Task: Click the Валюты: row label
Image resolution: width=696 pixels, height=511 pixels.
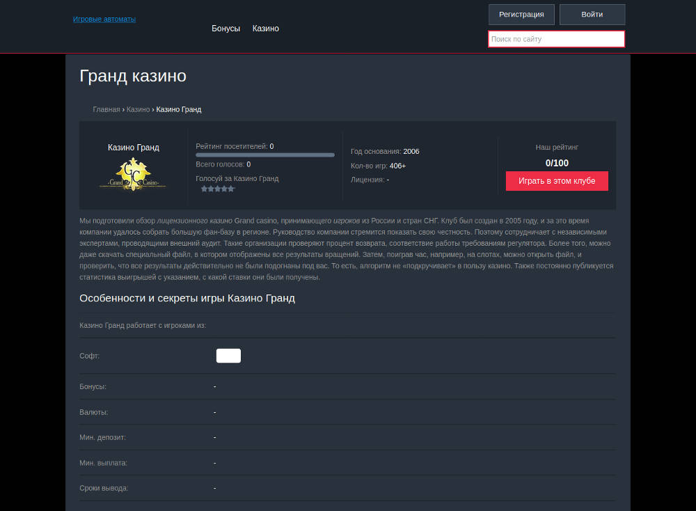Action: 94,412
